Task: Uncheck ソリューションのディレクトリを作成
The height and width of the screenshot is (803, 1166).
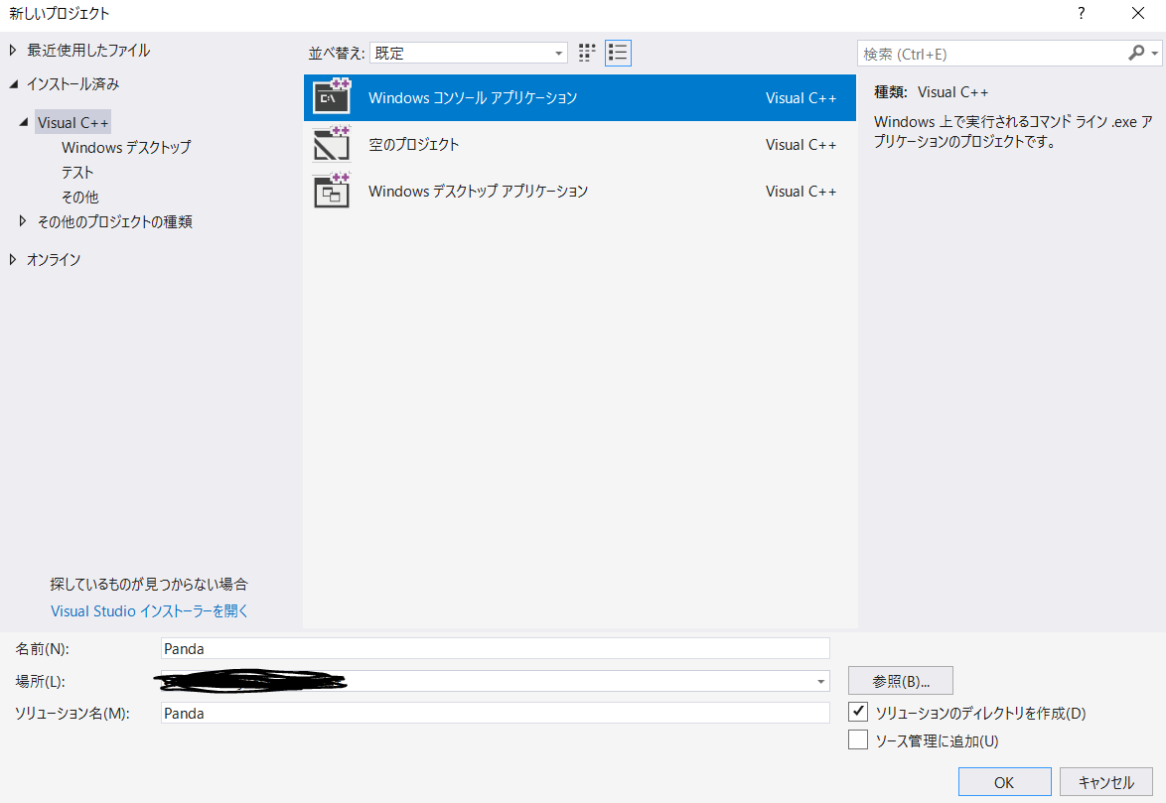Action: (x=859, y=713)
